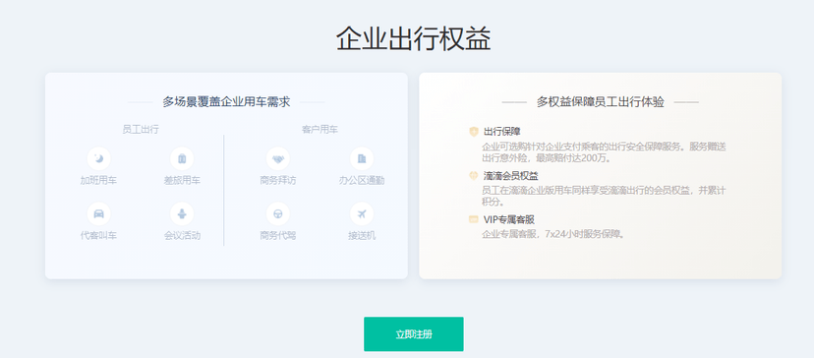The width and height of the screenshot is (814, 358).
Task: Click the 员工在滴滴企业版用车 description
Action: click(x=604, y=196)
